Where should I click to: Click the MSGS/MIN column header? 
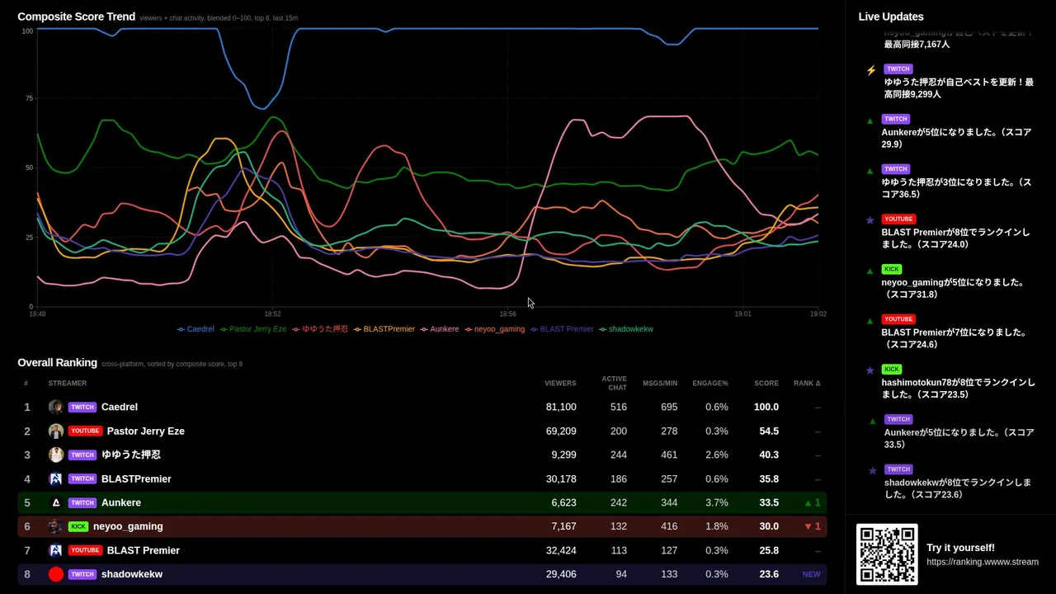[660, 384]
